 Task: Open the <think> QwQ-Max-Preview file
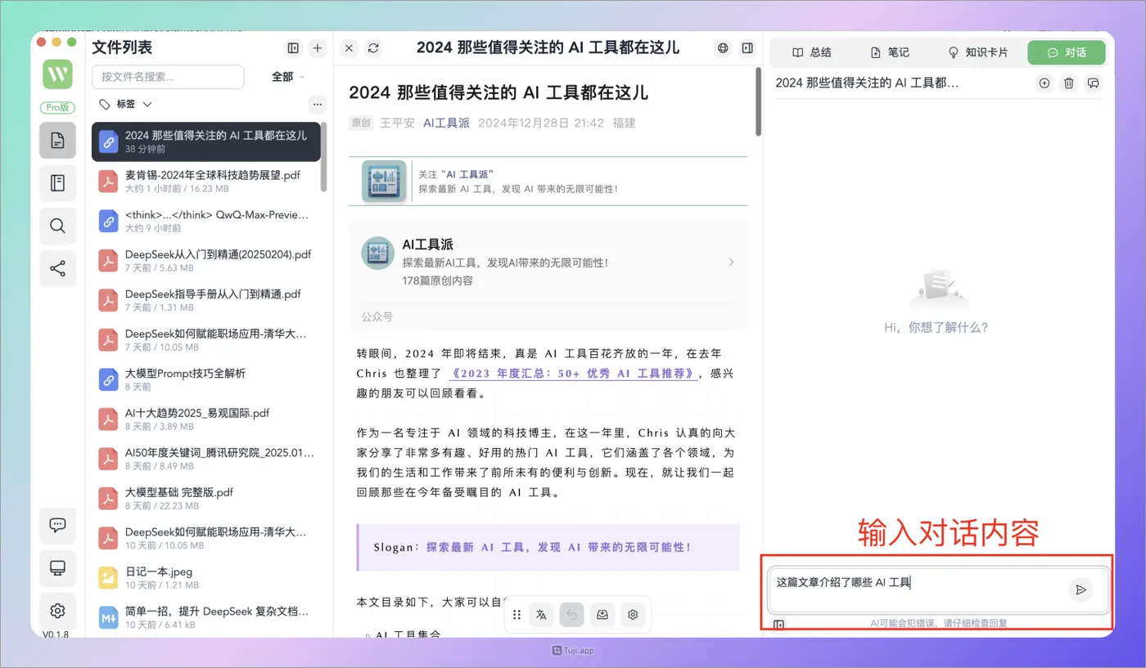pyautogui.click(x=206, y=221)
